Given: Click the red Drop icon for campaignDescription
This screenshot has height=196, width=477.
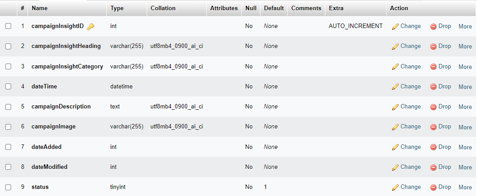Looking at the screenshot, I should tap(433, 107).
